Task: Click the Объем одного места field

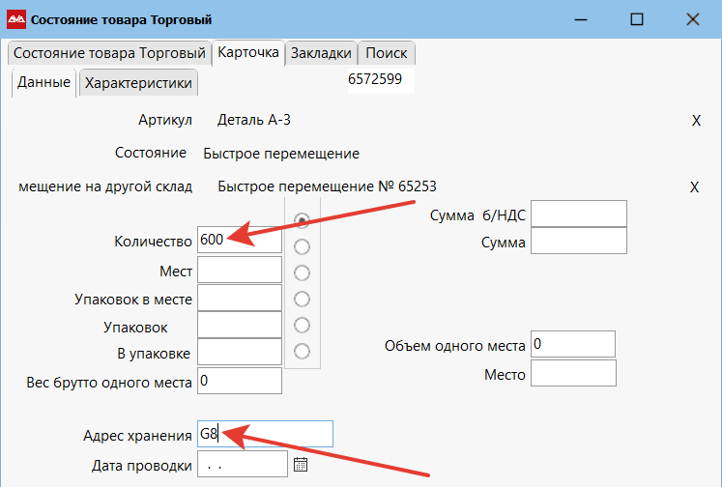Action: [572, 345]
